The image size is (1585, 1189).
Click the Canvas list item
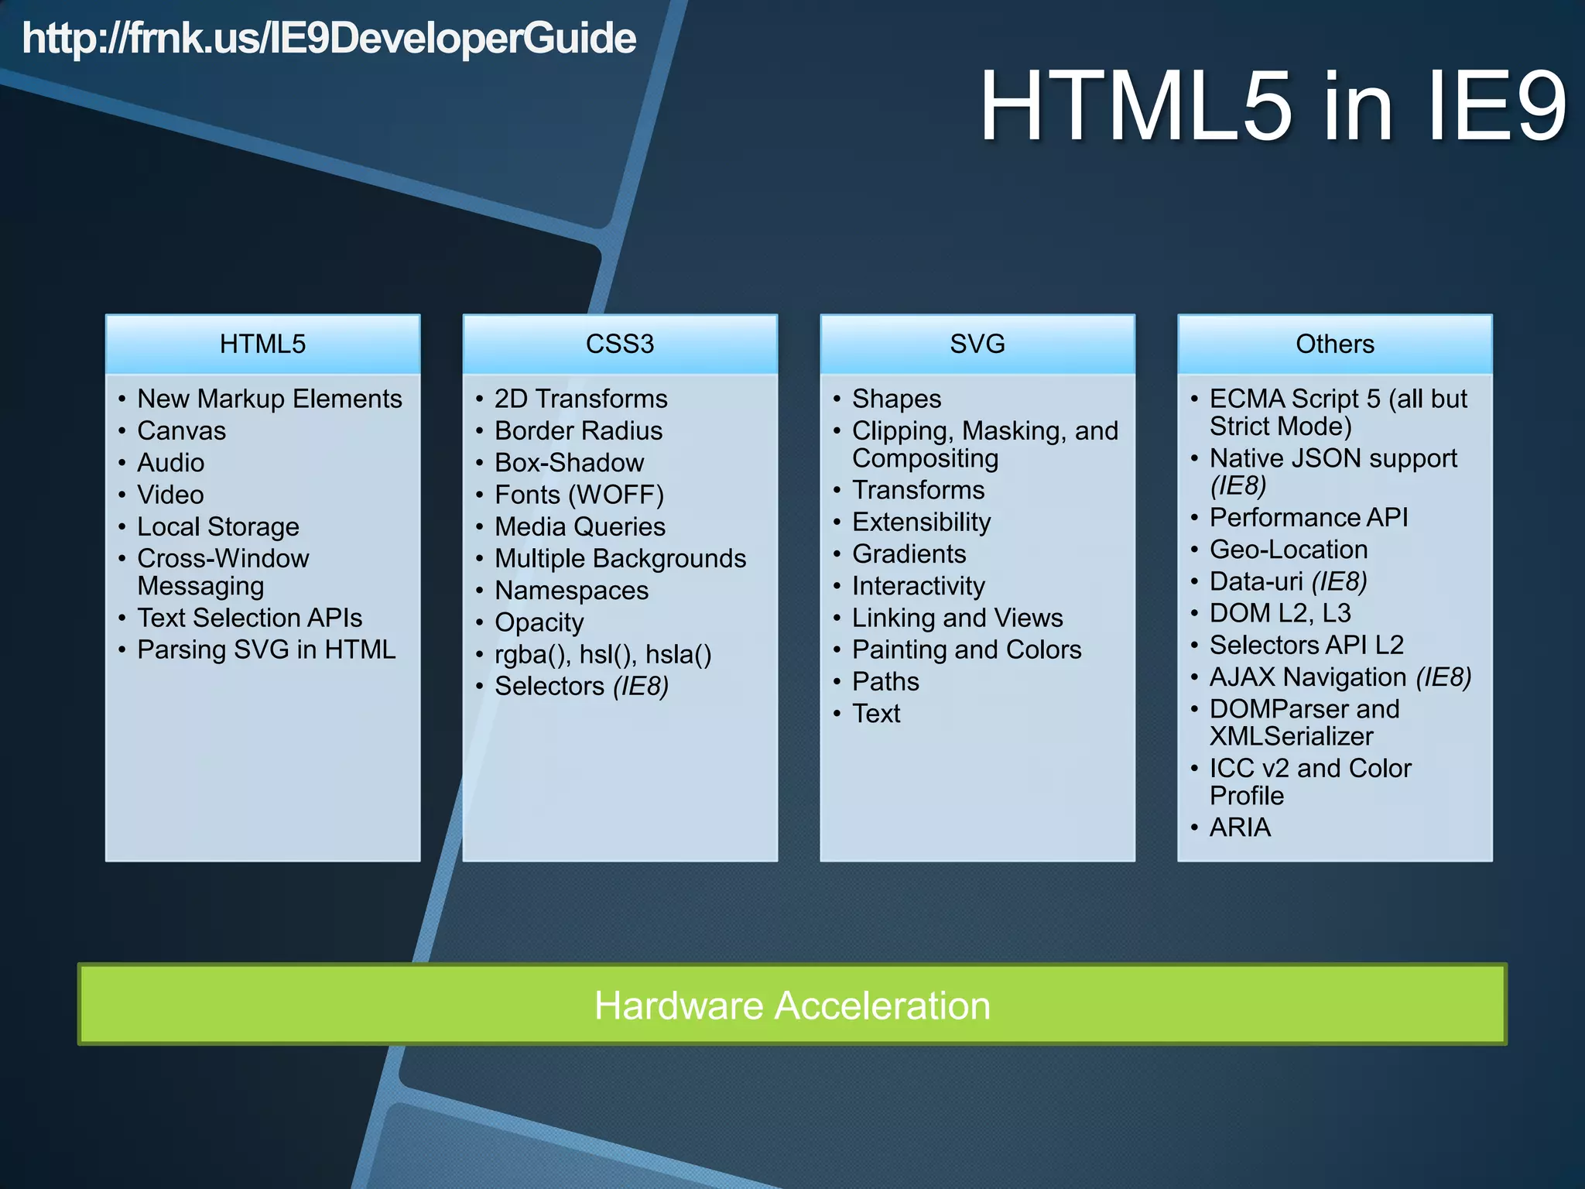(x=182, y=431)
